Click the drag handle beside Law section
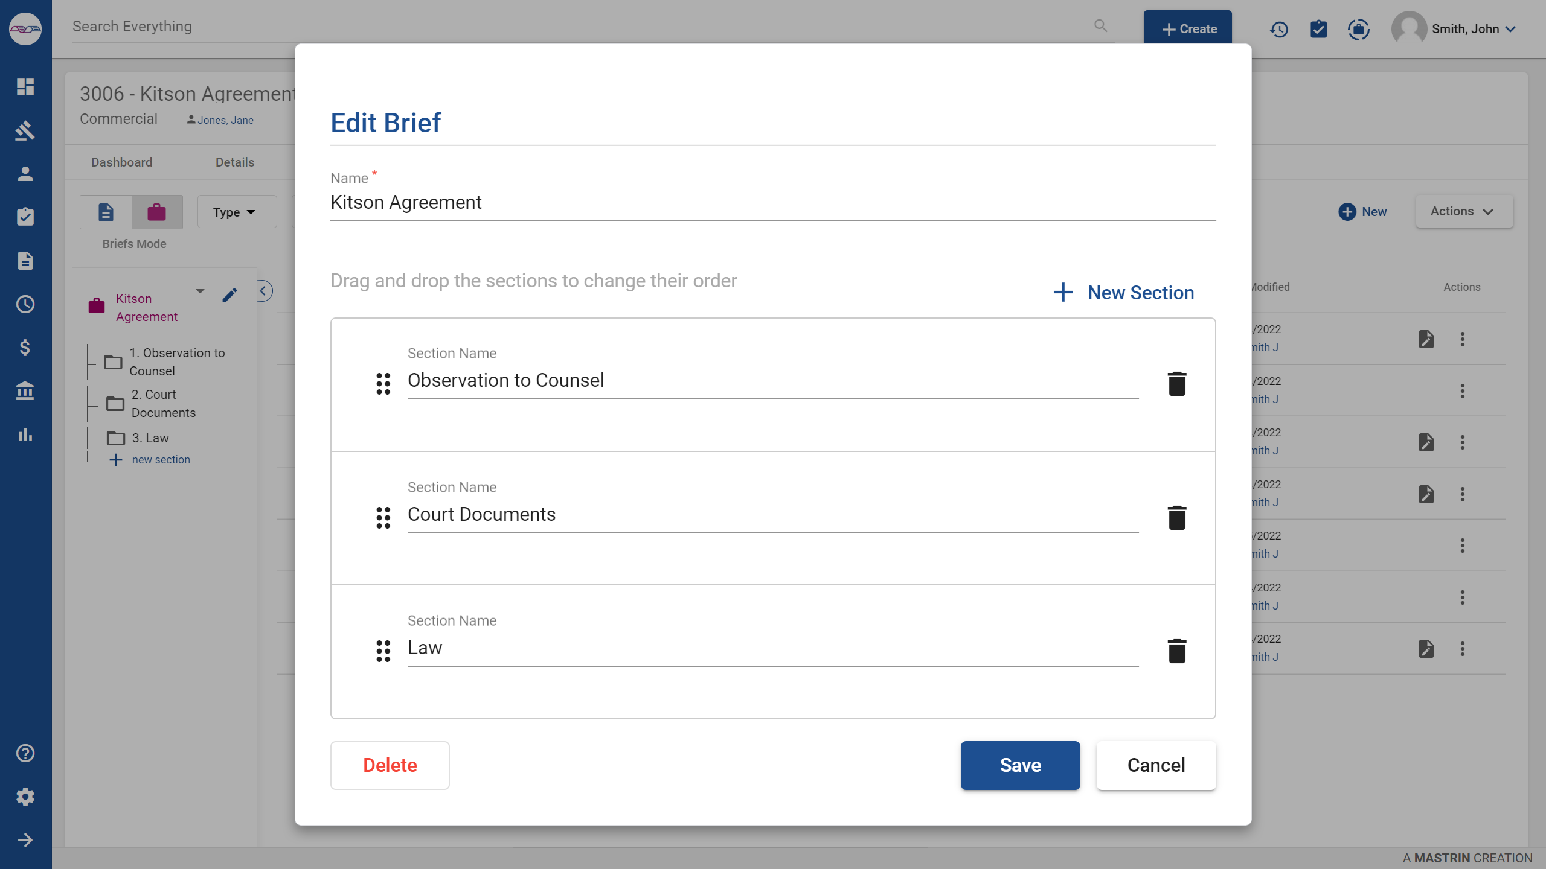The width and height of the screenshot is (1546, 869). tap(383, 651)
